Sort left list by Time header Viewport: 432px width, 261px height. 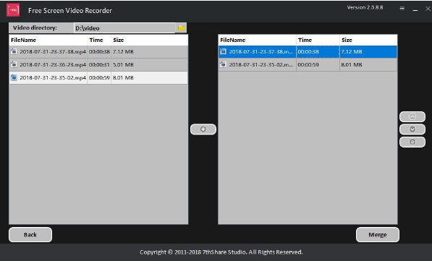tap(99, 40)
